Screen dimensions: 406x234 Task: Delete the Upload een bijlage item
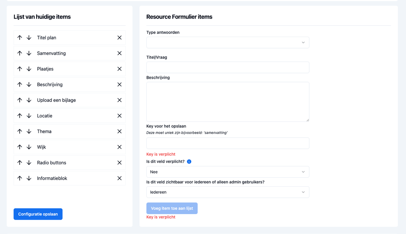[119, 100]
